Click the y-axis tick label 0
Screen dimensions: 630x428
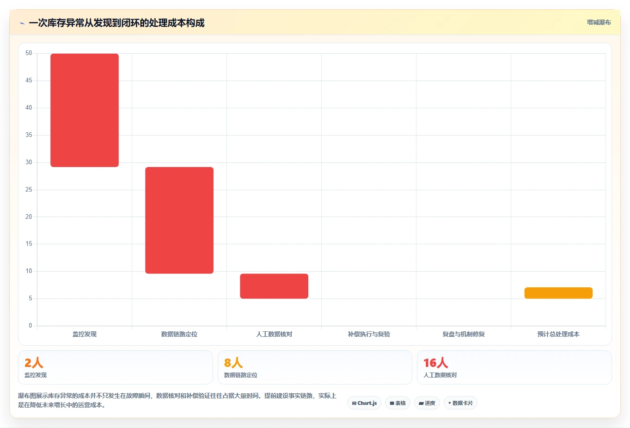coord(31,326)
